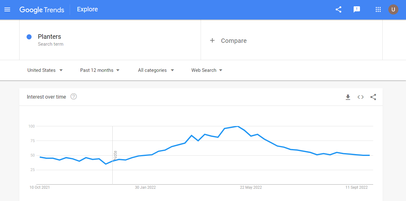Click the Google Trends logo

pos(42,9)
